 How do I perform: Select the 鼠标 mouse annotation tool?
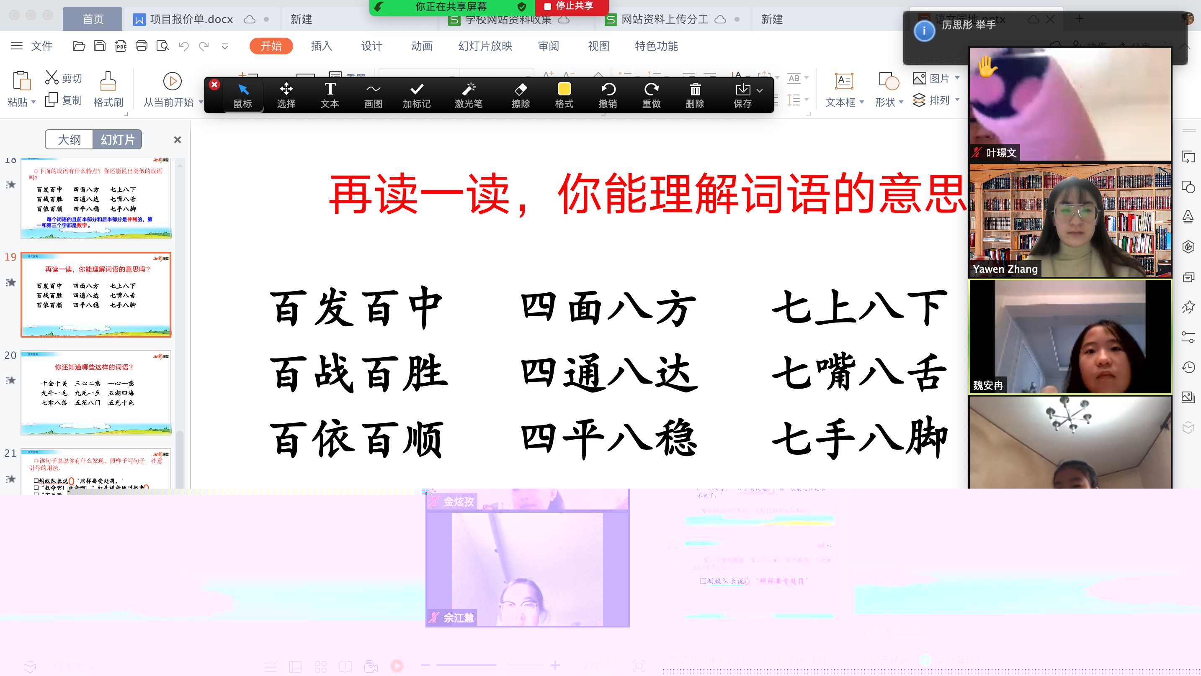(x=242, y=95)
